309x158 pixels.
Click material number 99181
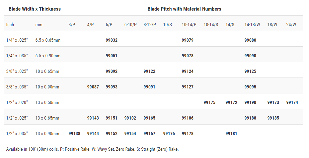pos(231,133)
